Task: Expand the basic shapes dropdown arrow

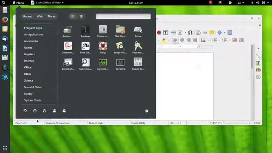Action: pos(224,32)
